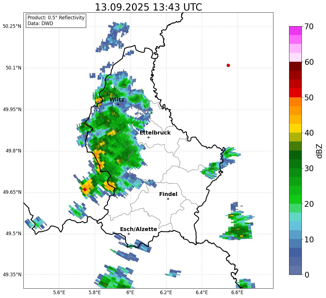Click the 6.6°E longitude label
This screenshot has width=326, height=298.
click(x=237, y=292)
